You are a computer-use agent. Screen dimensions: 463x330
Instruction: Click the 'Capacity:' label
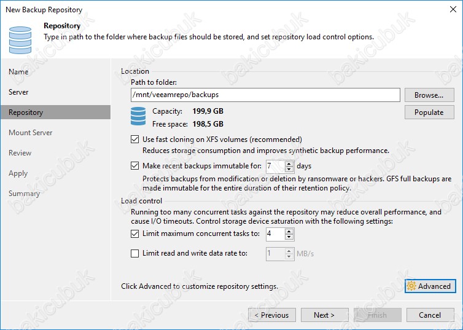tap(167, 111)
